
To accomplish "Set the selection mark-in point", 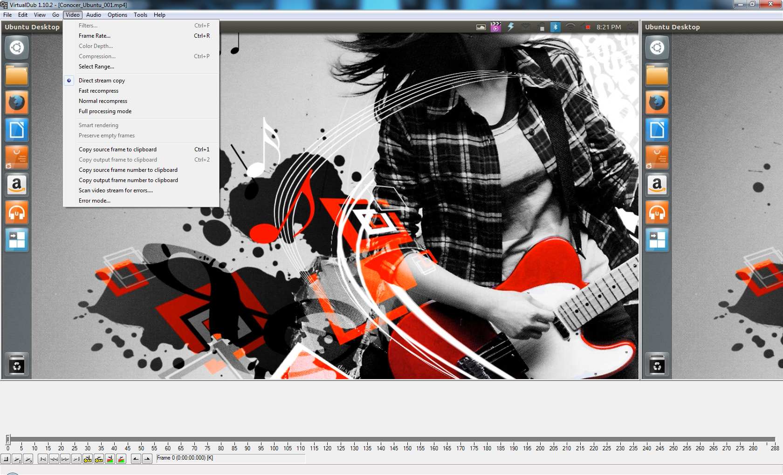I will (136, 459).
